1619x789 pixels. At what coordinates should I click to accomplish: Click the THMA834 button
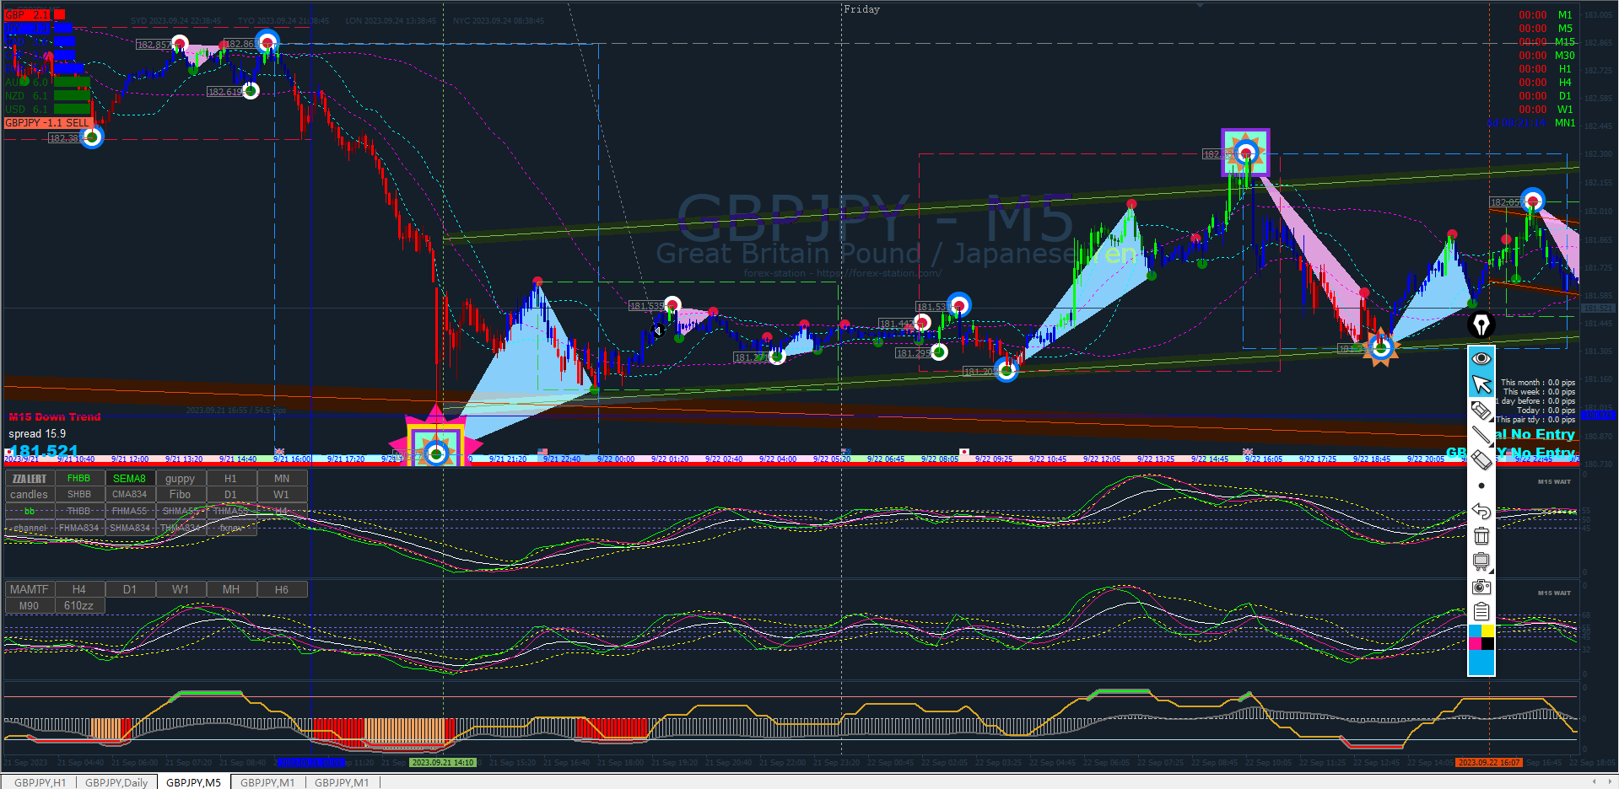tap(181, 529)
